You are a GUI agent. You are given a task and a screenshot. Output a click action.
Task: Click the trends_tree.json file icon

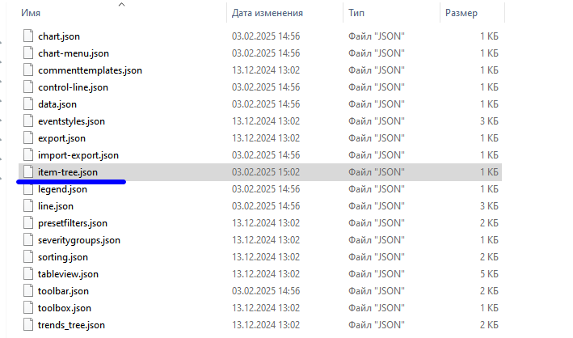pos(27,325)
